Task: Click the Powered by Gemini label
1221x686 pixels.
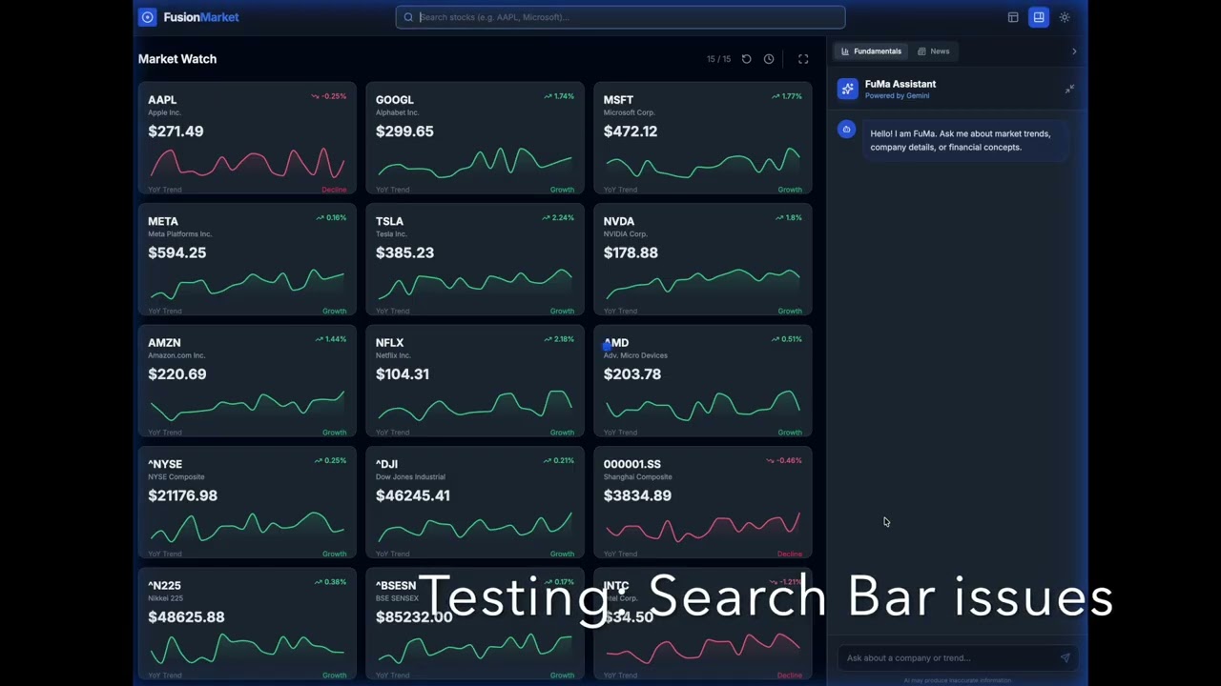Action: pyautogui.click(x=897, y=96)
